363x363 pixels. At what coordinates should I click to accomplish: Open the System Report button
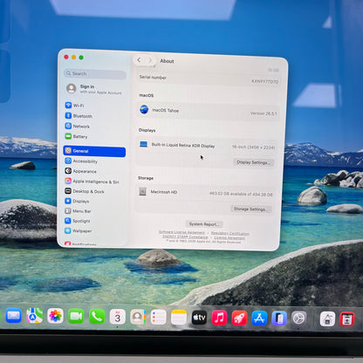204,224
